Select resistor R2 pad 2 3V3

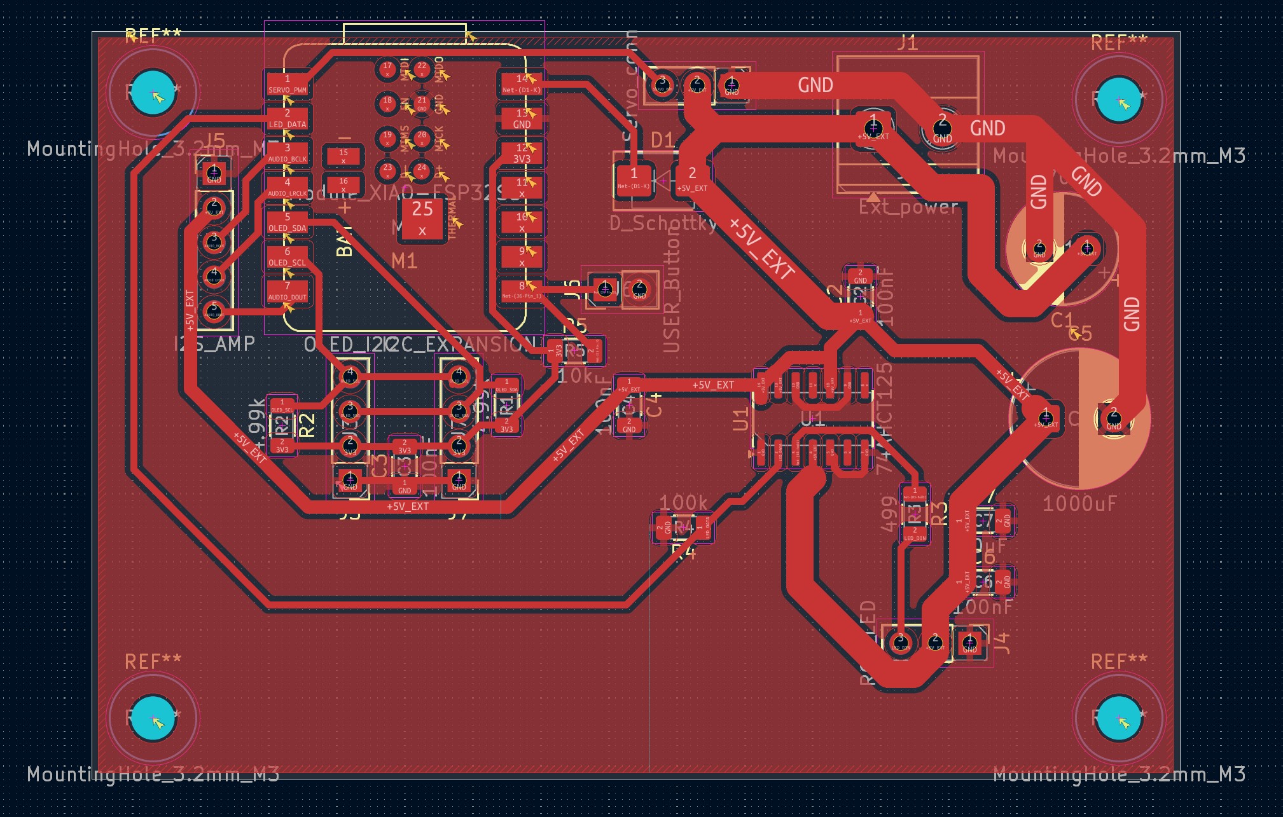(x=282, y=445)
